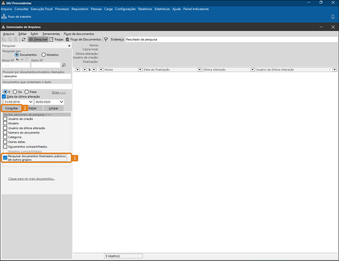Enable the Usuário de criação option
The height and width of the screenshot is (261, 339).
tap(5, 119)
